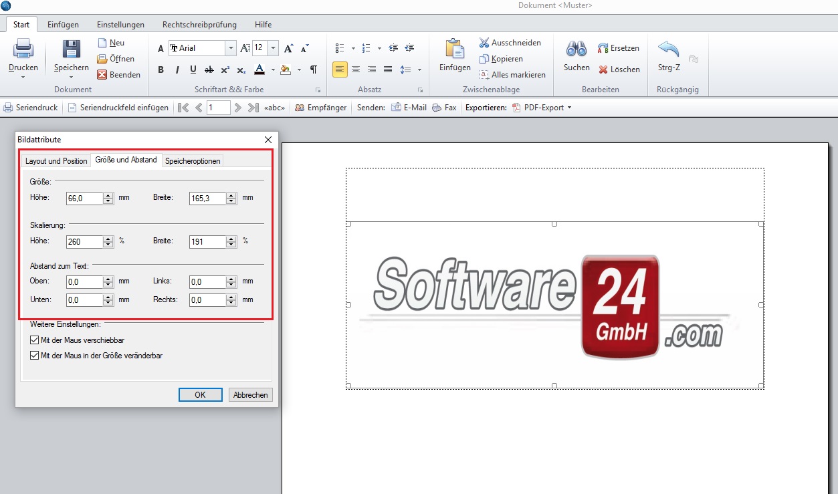Click the highlight paint bucket color
This screenshot has width=838, height=494.
coord(286,70)
